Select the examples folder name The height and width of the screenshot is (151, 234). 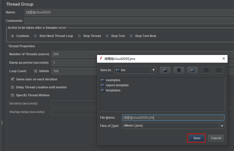tap(113, 80)
